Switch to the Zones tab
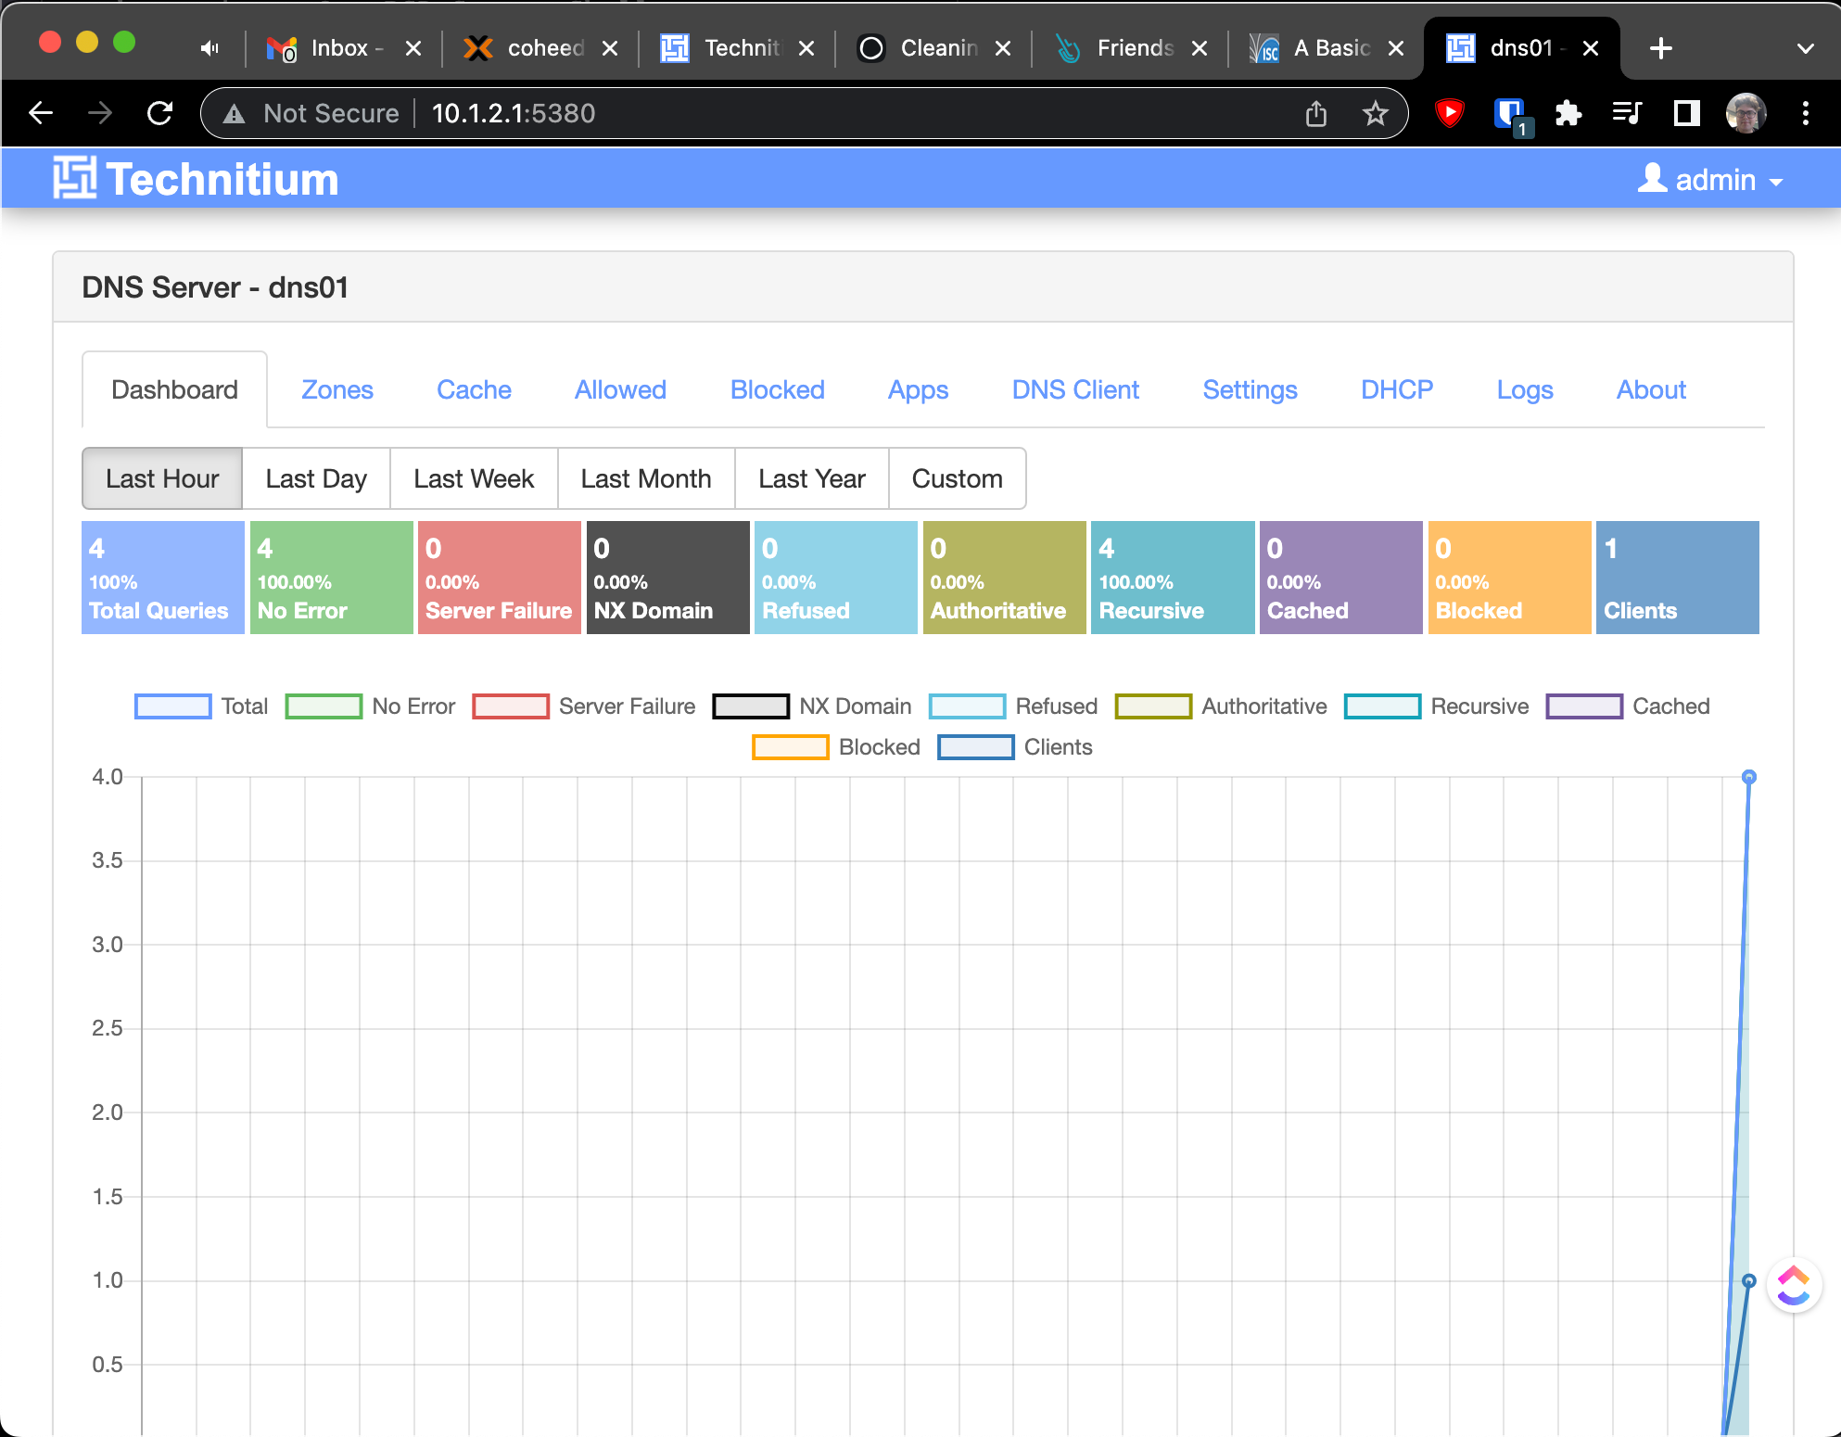The image size is (1841, 1437). coord(336,389)
